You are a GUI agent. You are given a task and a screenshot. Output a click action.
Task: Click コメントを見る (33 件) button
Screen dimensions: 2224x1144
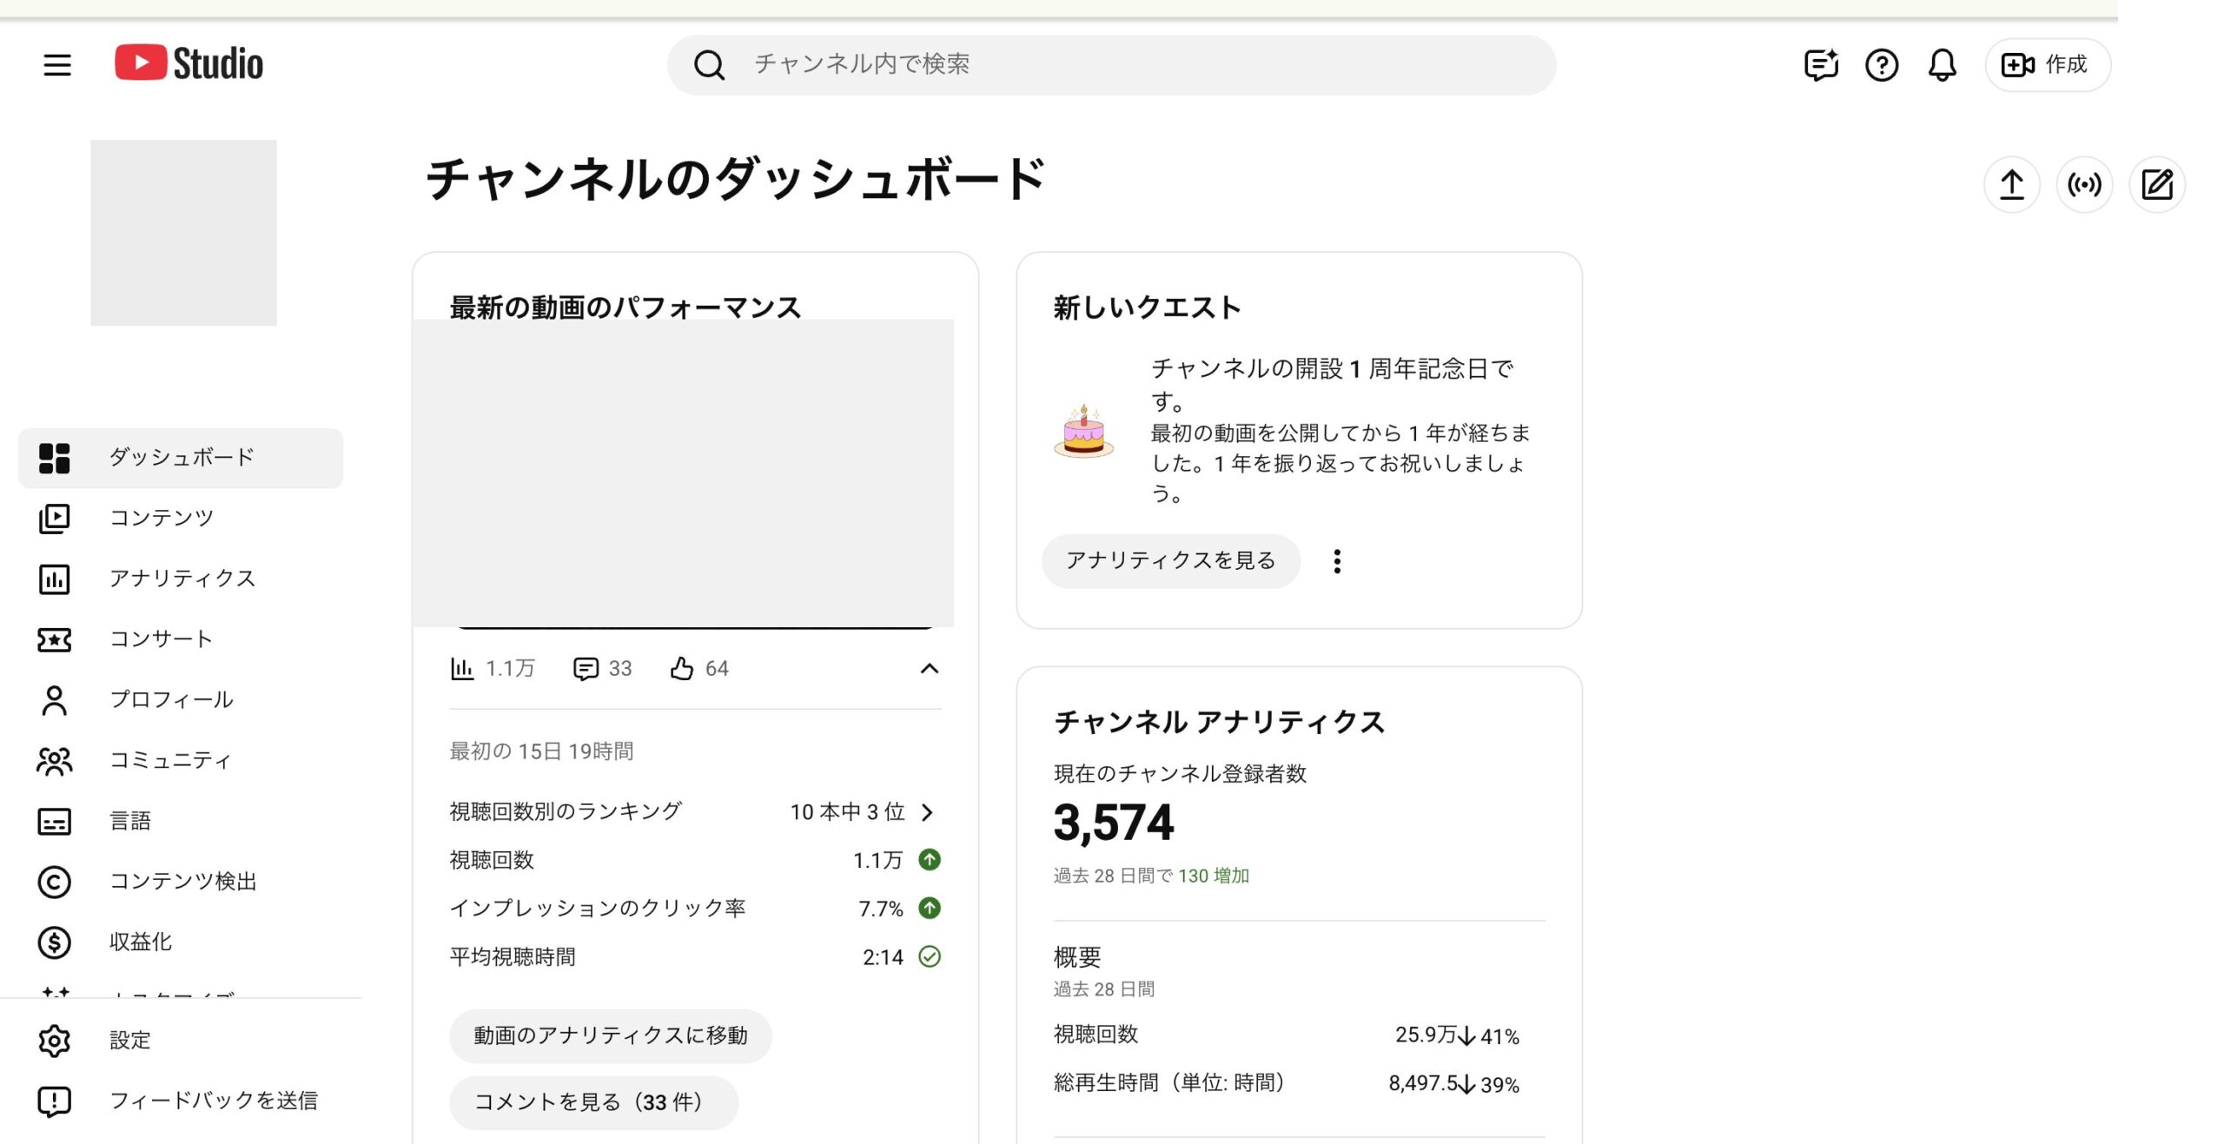click(593, 1102)
